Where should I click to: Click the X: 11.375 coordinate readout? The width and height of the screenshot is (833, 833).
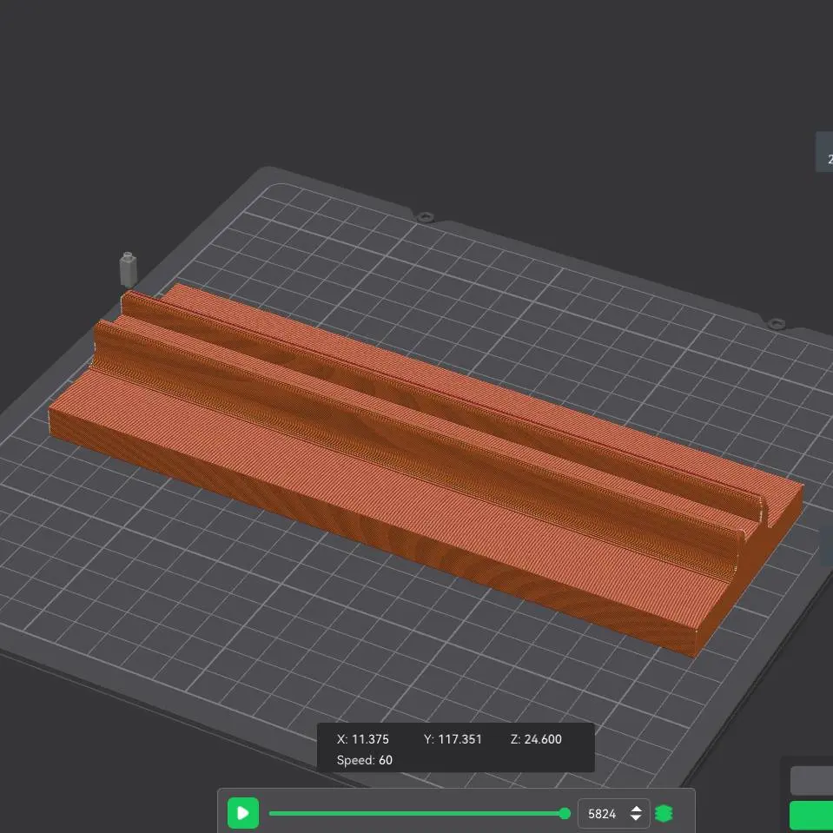363,739
